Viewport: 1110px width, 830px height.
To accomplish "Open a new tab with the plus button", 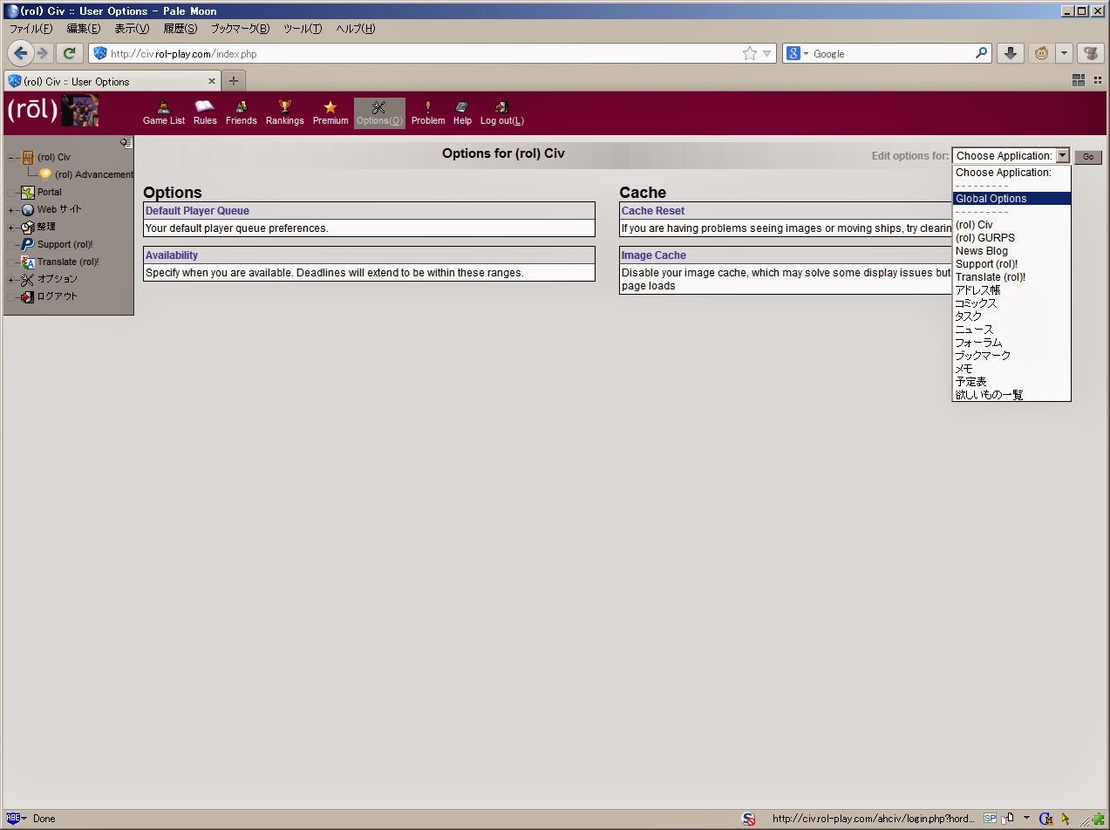I will point(233,81).
